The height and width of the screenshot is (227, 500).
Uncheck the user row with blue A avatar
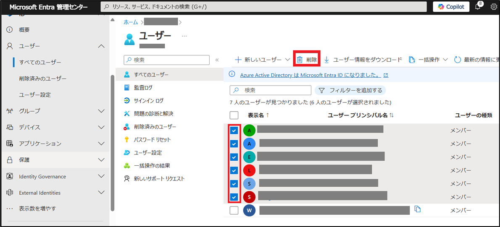coord(234,144)
